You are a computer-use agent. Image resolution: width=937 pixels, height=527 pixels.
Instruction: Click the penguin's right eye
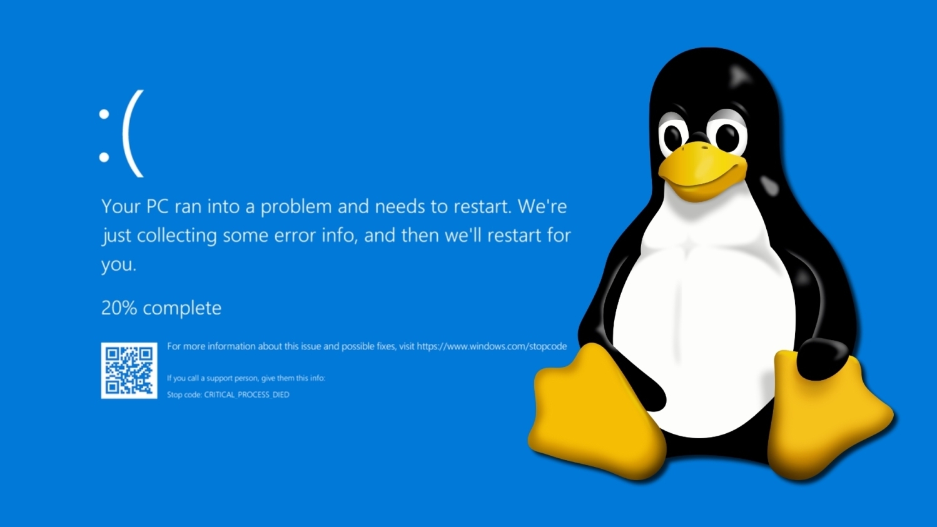click(727, 134)
